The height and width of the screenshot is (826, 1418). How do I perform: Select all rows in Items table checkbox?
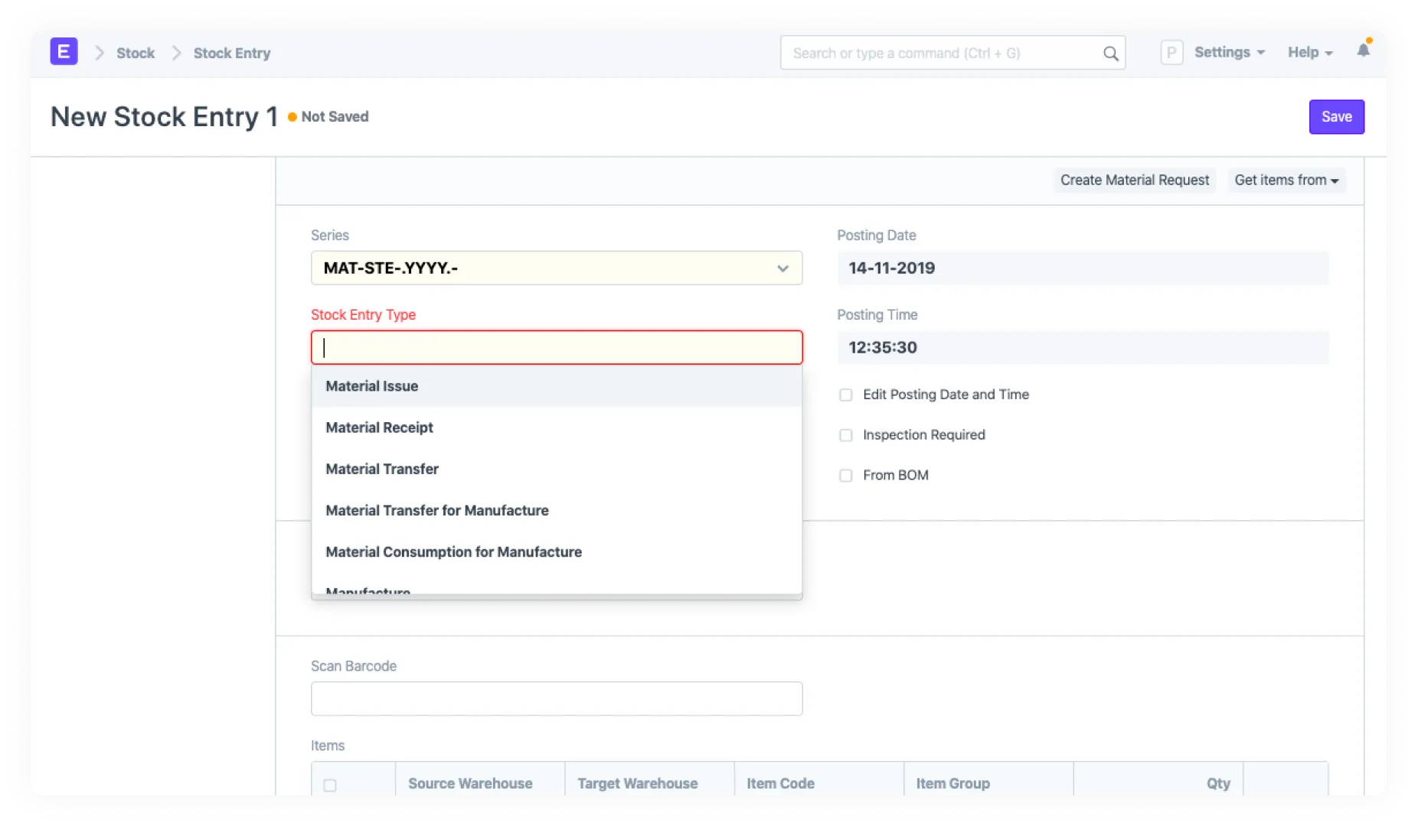[330, 785]
